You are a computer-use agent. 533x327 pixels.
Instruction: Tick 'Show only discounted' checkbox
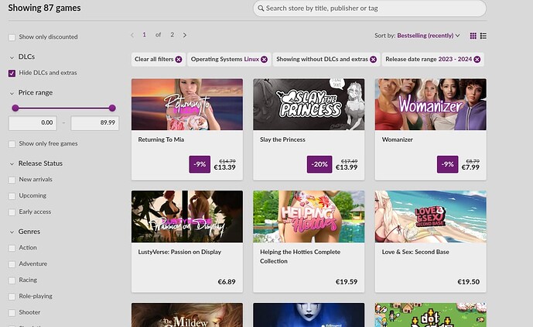(12, 37)
